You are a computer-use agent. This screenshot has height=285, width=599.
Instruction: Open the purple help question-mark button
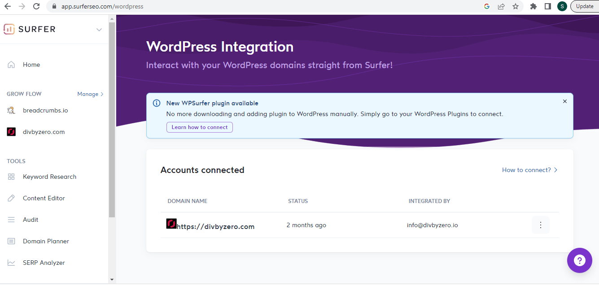coord(580,260)
